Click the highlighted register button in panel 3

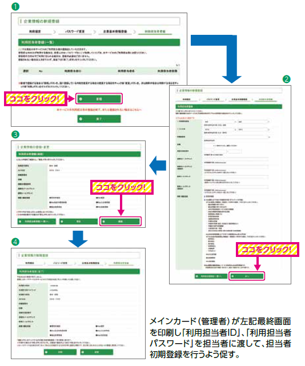pyautogui.click(x=121, y=222)
